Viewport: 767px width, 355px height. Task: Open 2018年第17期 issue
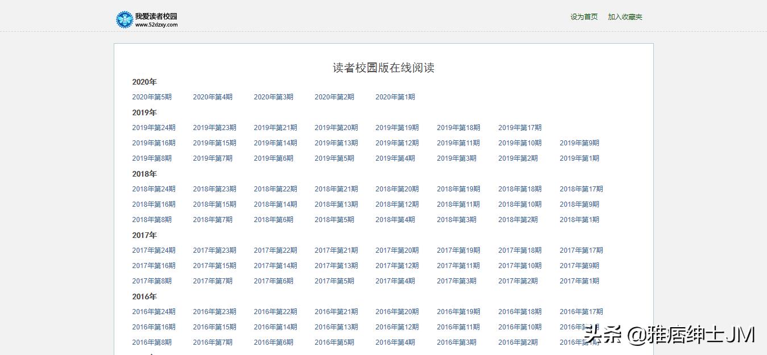(x=581, y=189)
